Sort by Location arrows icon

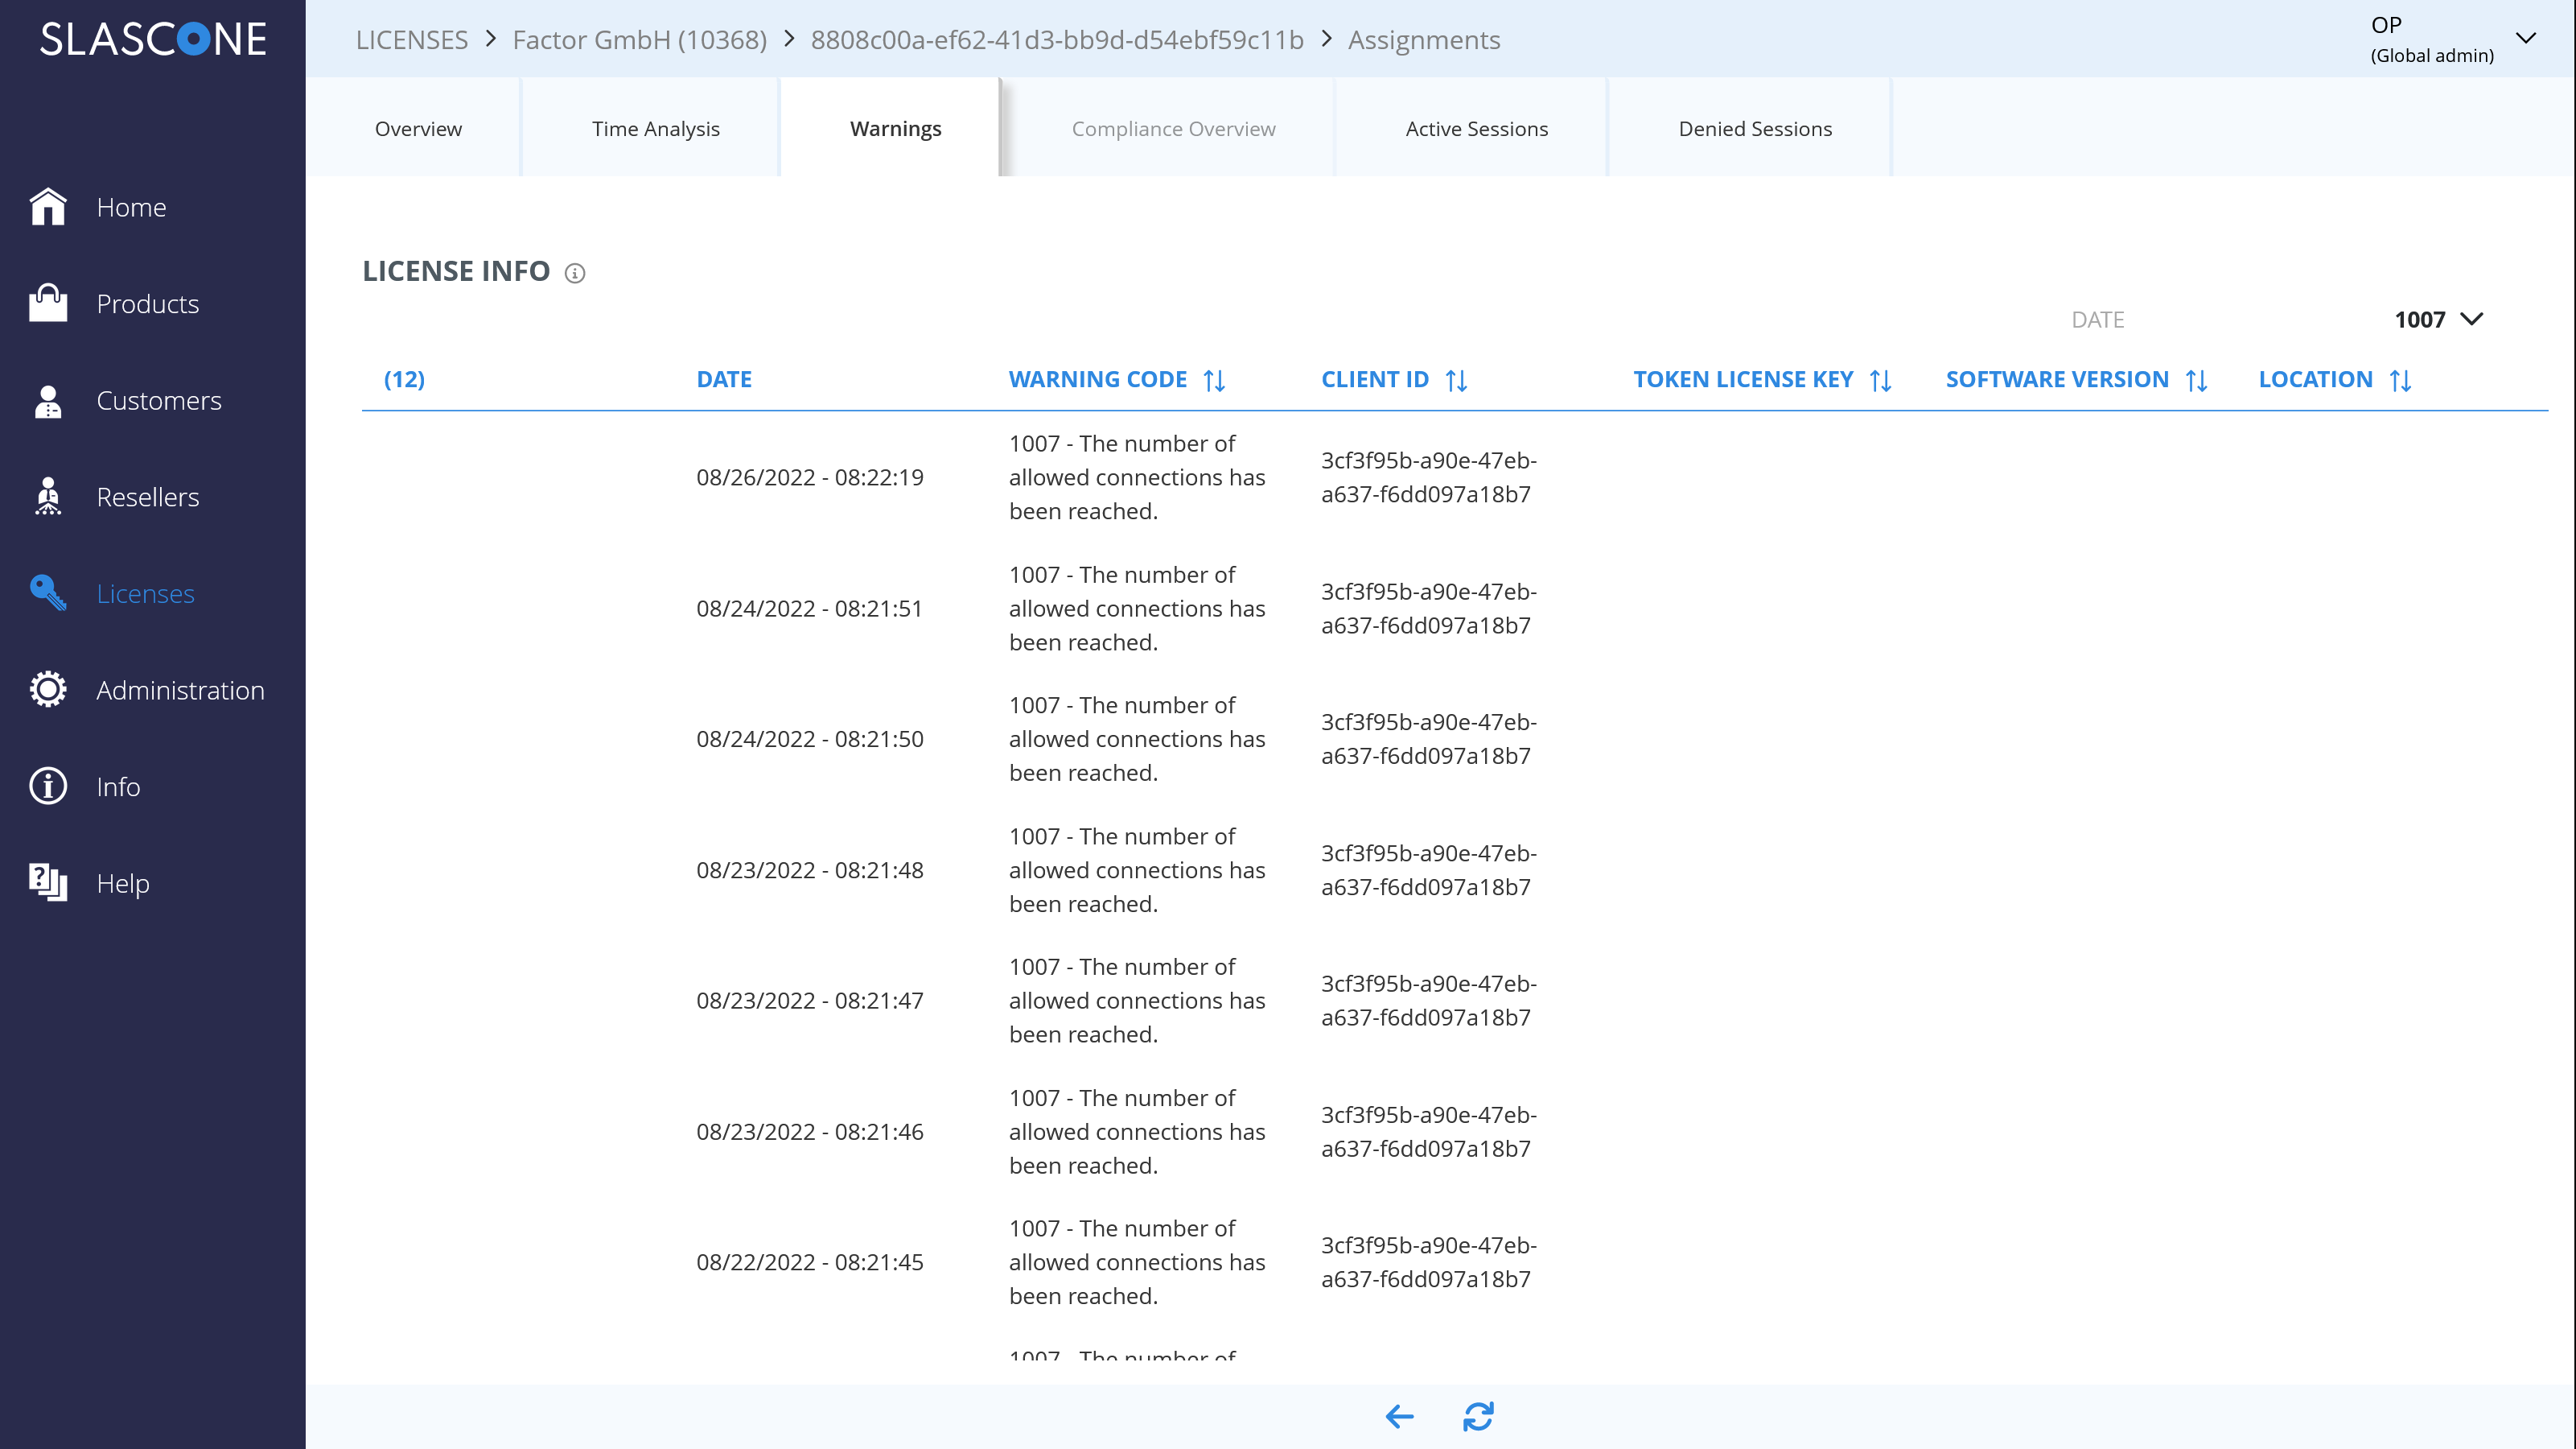[x=2401, y=380]
